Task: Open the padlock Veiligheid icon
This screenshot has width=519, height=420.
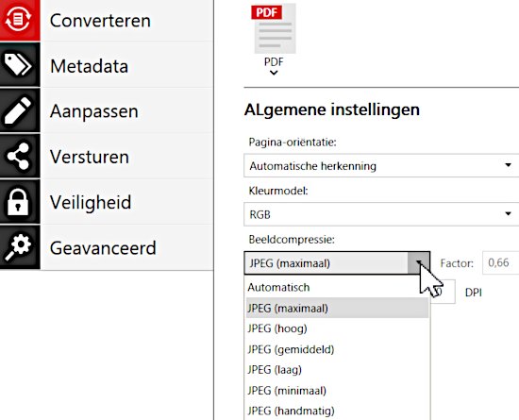Action: click(20, 202)
